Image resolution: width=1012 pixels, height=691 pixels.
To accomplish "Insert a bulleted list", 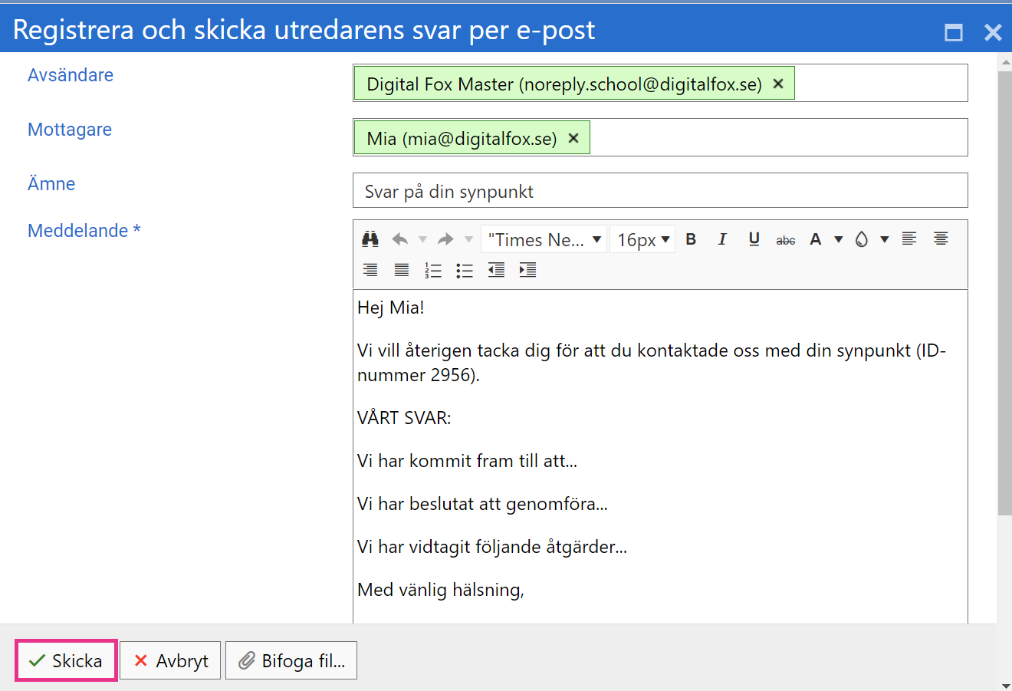I will tap(465, 270).
